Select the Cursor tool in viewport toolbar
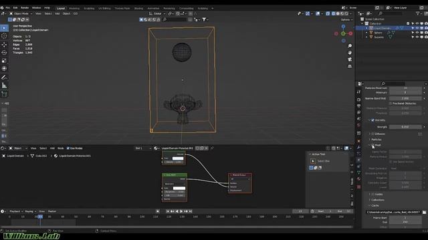The width and height of the screenshot is (428, 240). (x=4, y=36)
